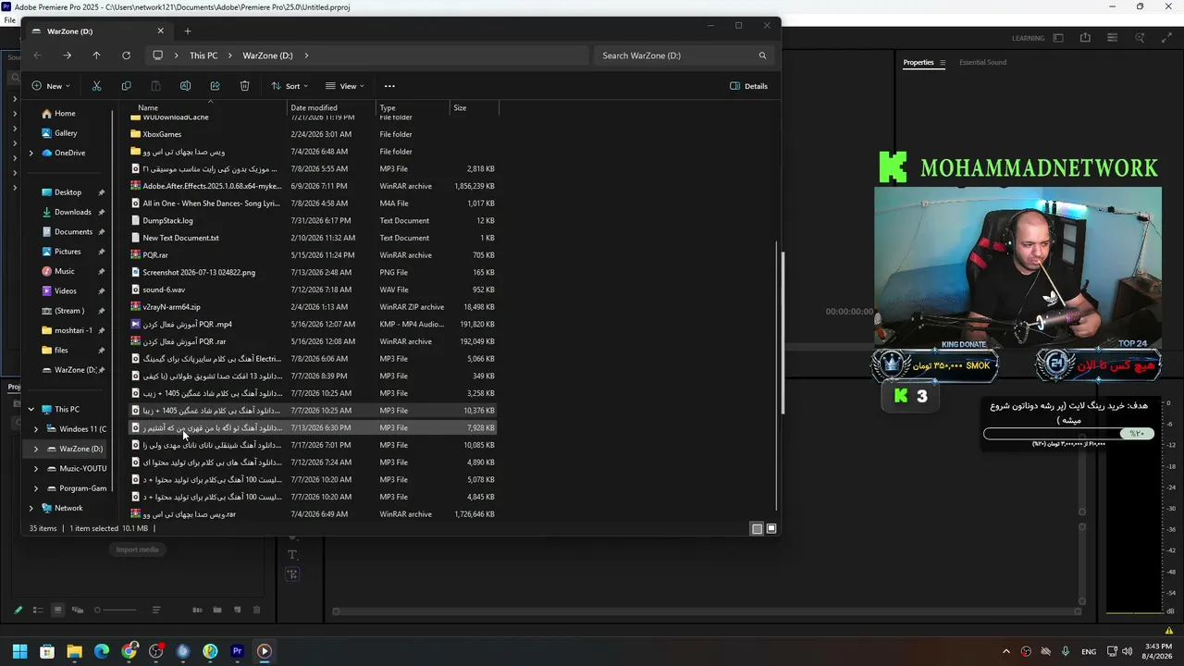Click the Premiere tool below the Type tool

click(292, 574)
